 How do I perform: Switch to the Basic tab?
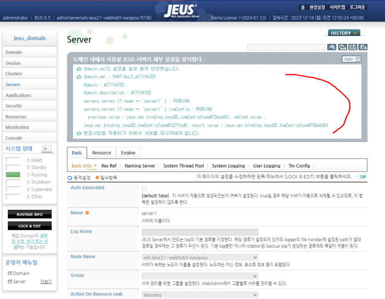coord(77,153)
